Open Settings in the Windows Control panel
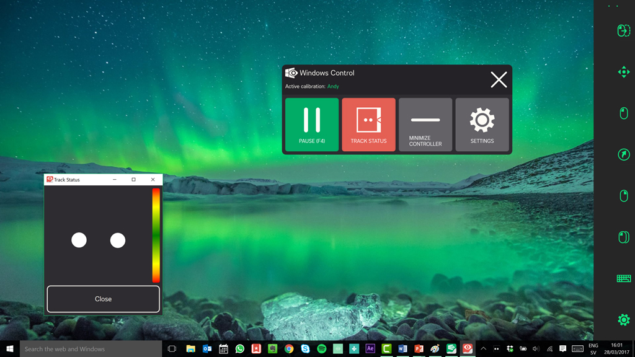The height and width of the screenshot is (357, 635). (482, 125)
